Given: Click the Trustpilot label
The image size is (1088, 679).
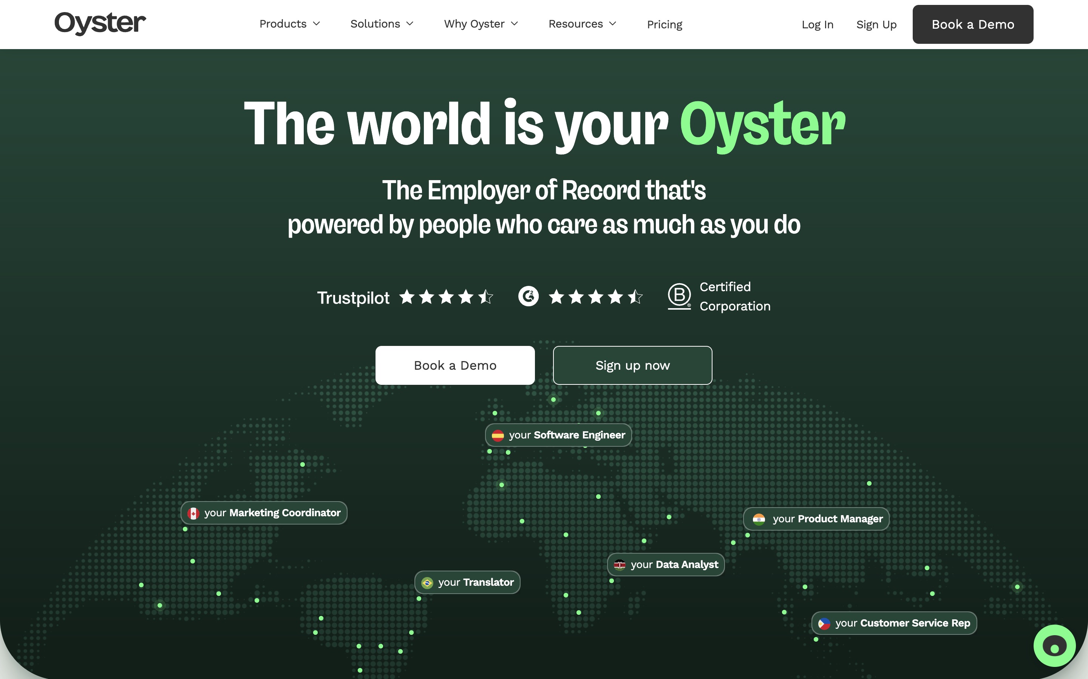Looking at the screenshot, I should (x=353, y=298).
